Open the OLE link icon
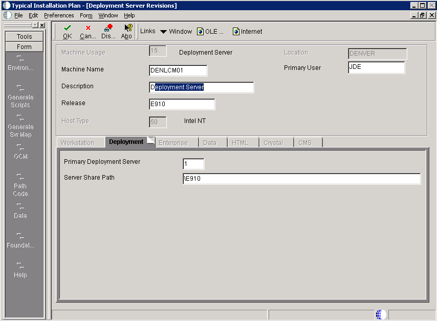This screenshot has width=437, height=321. point(200,32)
